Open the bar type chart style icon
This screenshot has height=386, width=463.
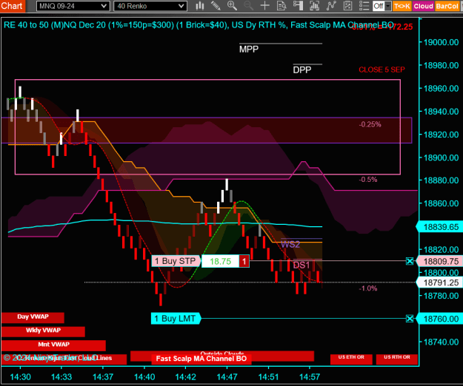click(x=200, y=6)
